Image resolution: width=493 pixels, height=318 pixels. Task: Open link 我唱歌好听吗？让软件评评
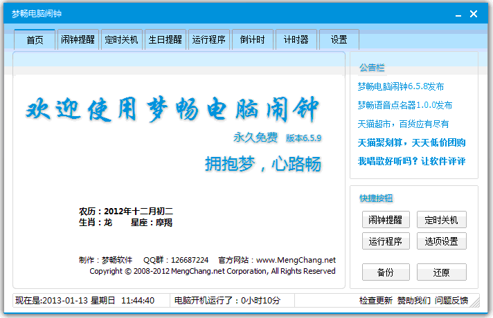point(411,161)
